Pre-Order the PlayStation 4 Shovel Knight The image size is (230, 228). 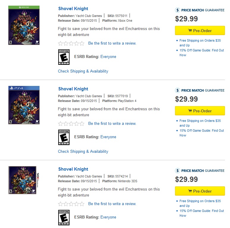coord(200,111)
